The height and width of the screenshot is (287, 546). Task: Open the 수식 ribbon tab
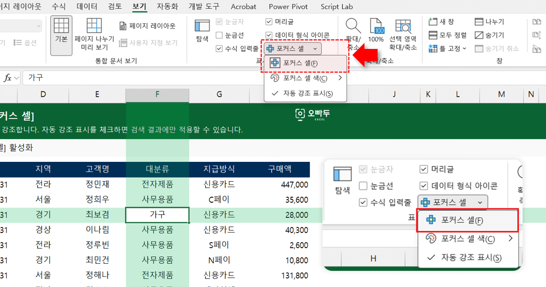click(58, 6)
